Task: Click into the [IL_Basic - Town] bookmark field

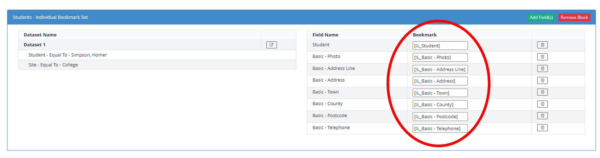Action: pyautogui.click(x=440, y=93)
